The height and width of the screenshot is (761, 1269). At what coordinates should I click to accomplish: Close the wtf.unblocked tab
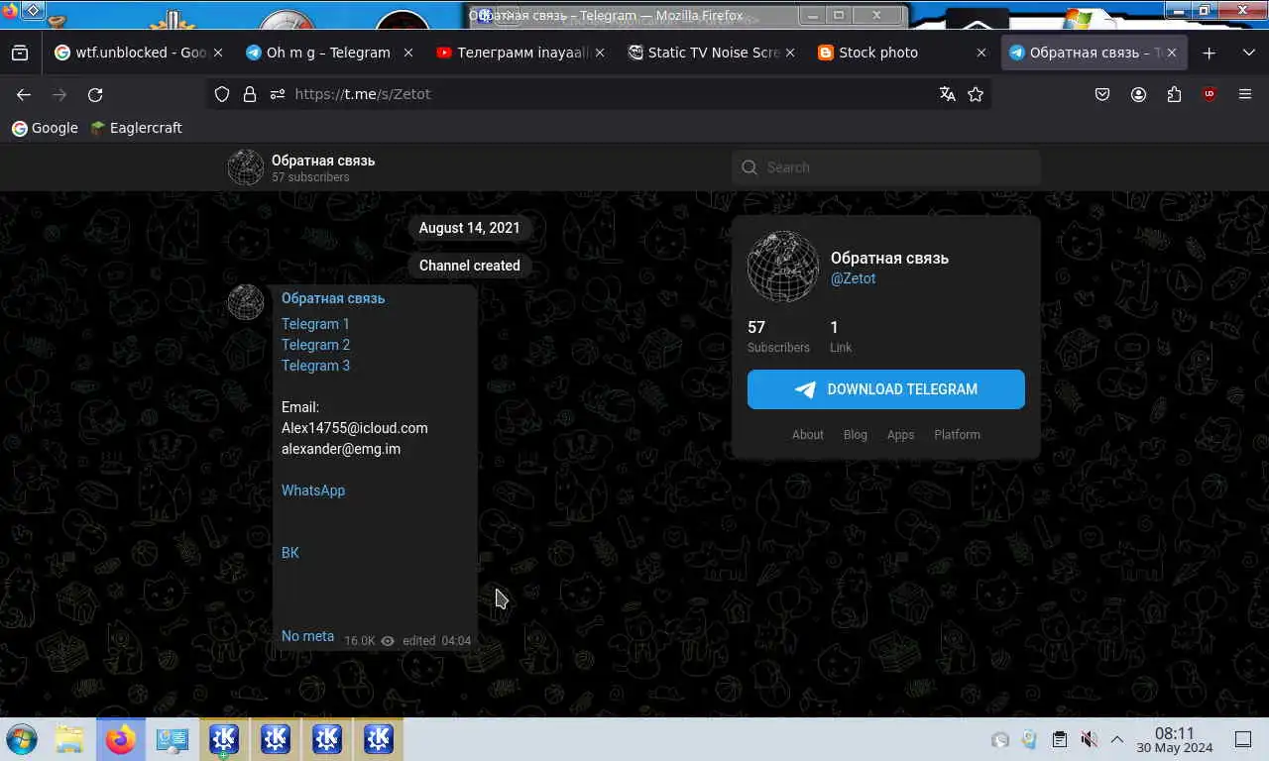pyautogui.click(x=218, y=53)
